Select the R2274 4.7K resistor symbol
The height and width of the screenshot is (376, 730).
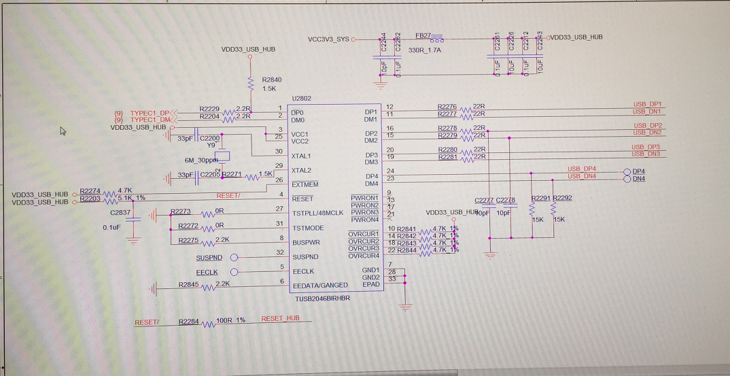point(110,194)
